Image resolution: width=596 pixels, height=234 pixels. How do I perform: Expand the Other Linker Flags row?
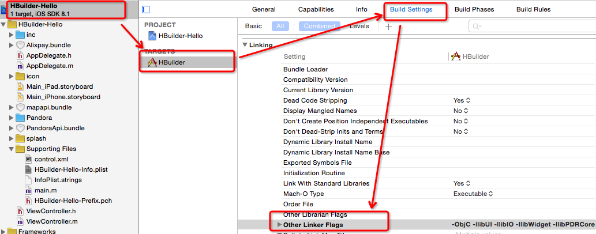[x=280, y=225]
